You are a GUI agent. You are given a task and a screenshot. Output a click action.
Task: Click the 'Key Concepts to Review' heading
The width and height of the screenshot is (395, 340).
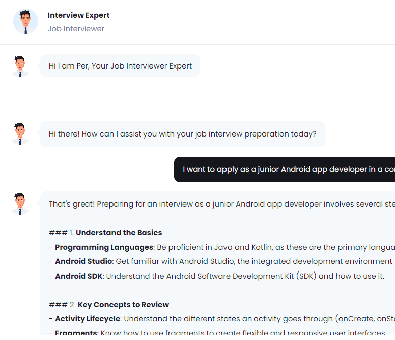coord(123,305)
